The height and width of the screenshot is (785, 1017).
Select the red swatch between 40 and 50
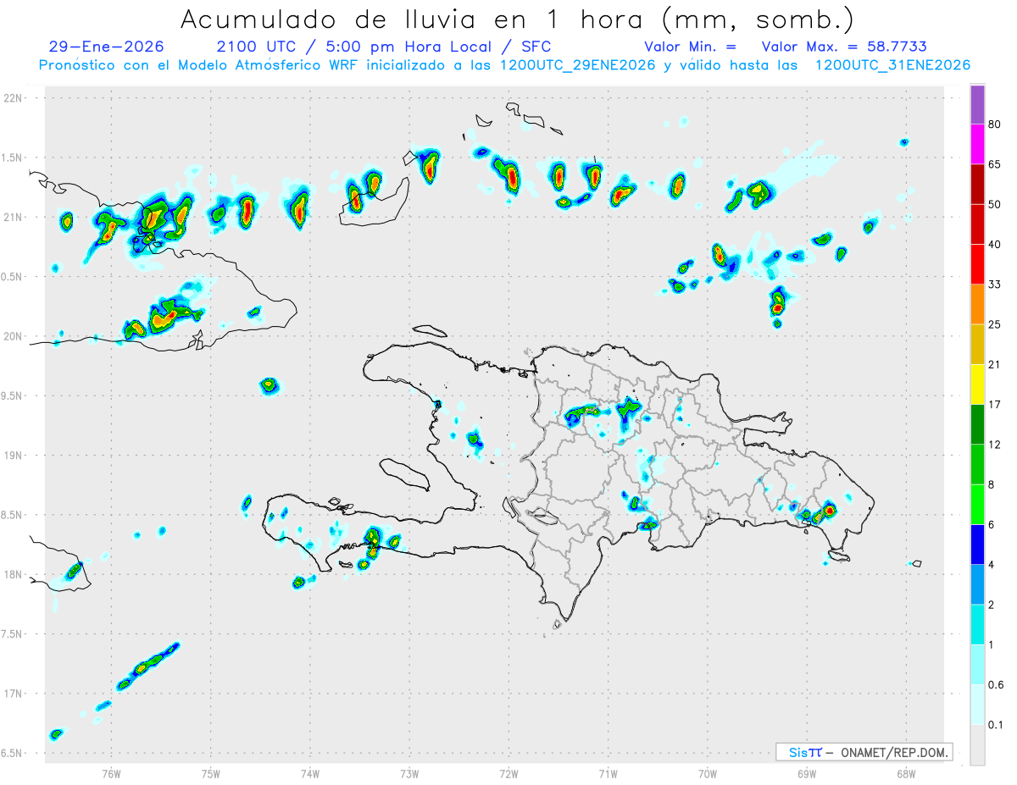point(977,224)
